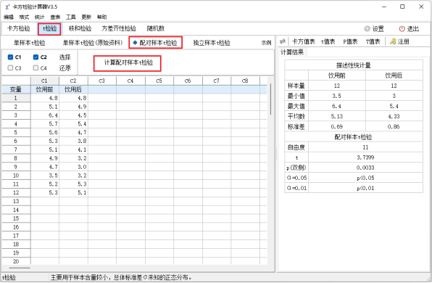The image size is (432, 283).
Task: Open the 统计 menu
Action: pyautogui.click(x=39, y=17)
